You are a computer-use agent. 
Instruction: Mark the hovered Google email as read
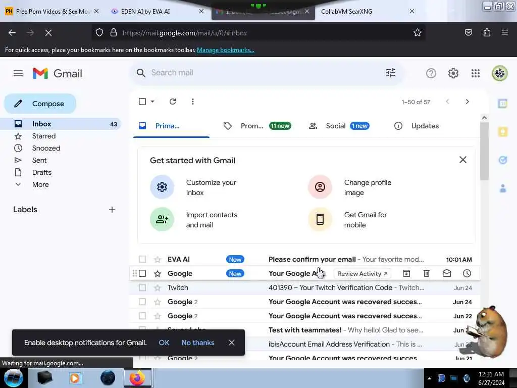point(447,273)
